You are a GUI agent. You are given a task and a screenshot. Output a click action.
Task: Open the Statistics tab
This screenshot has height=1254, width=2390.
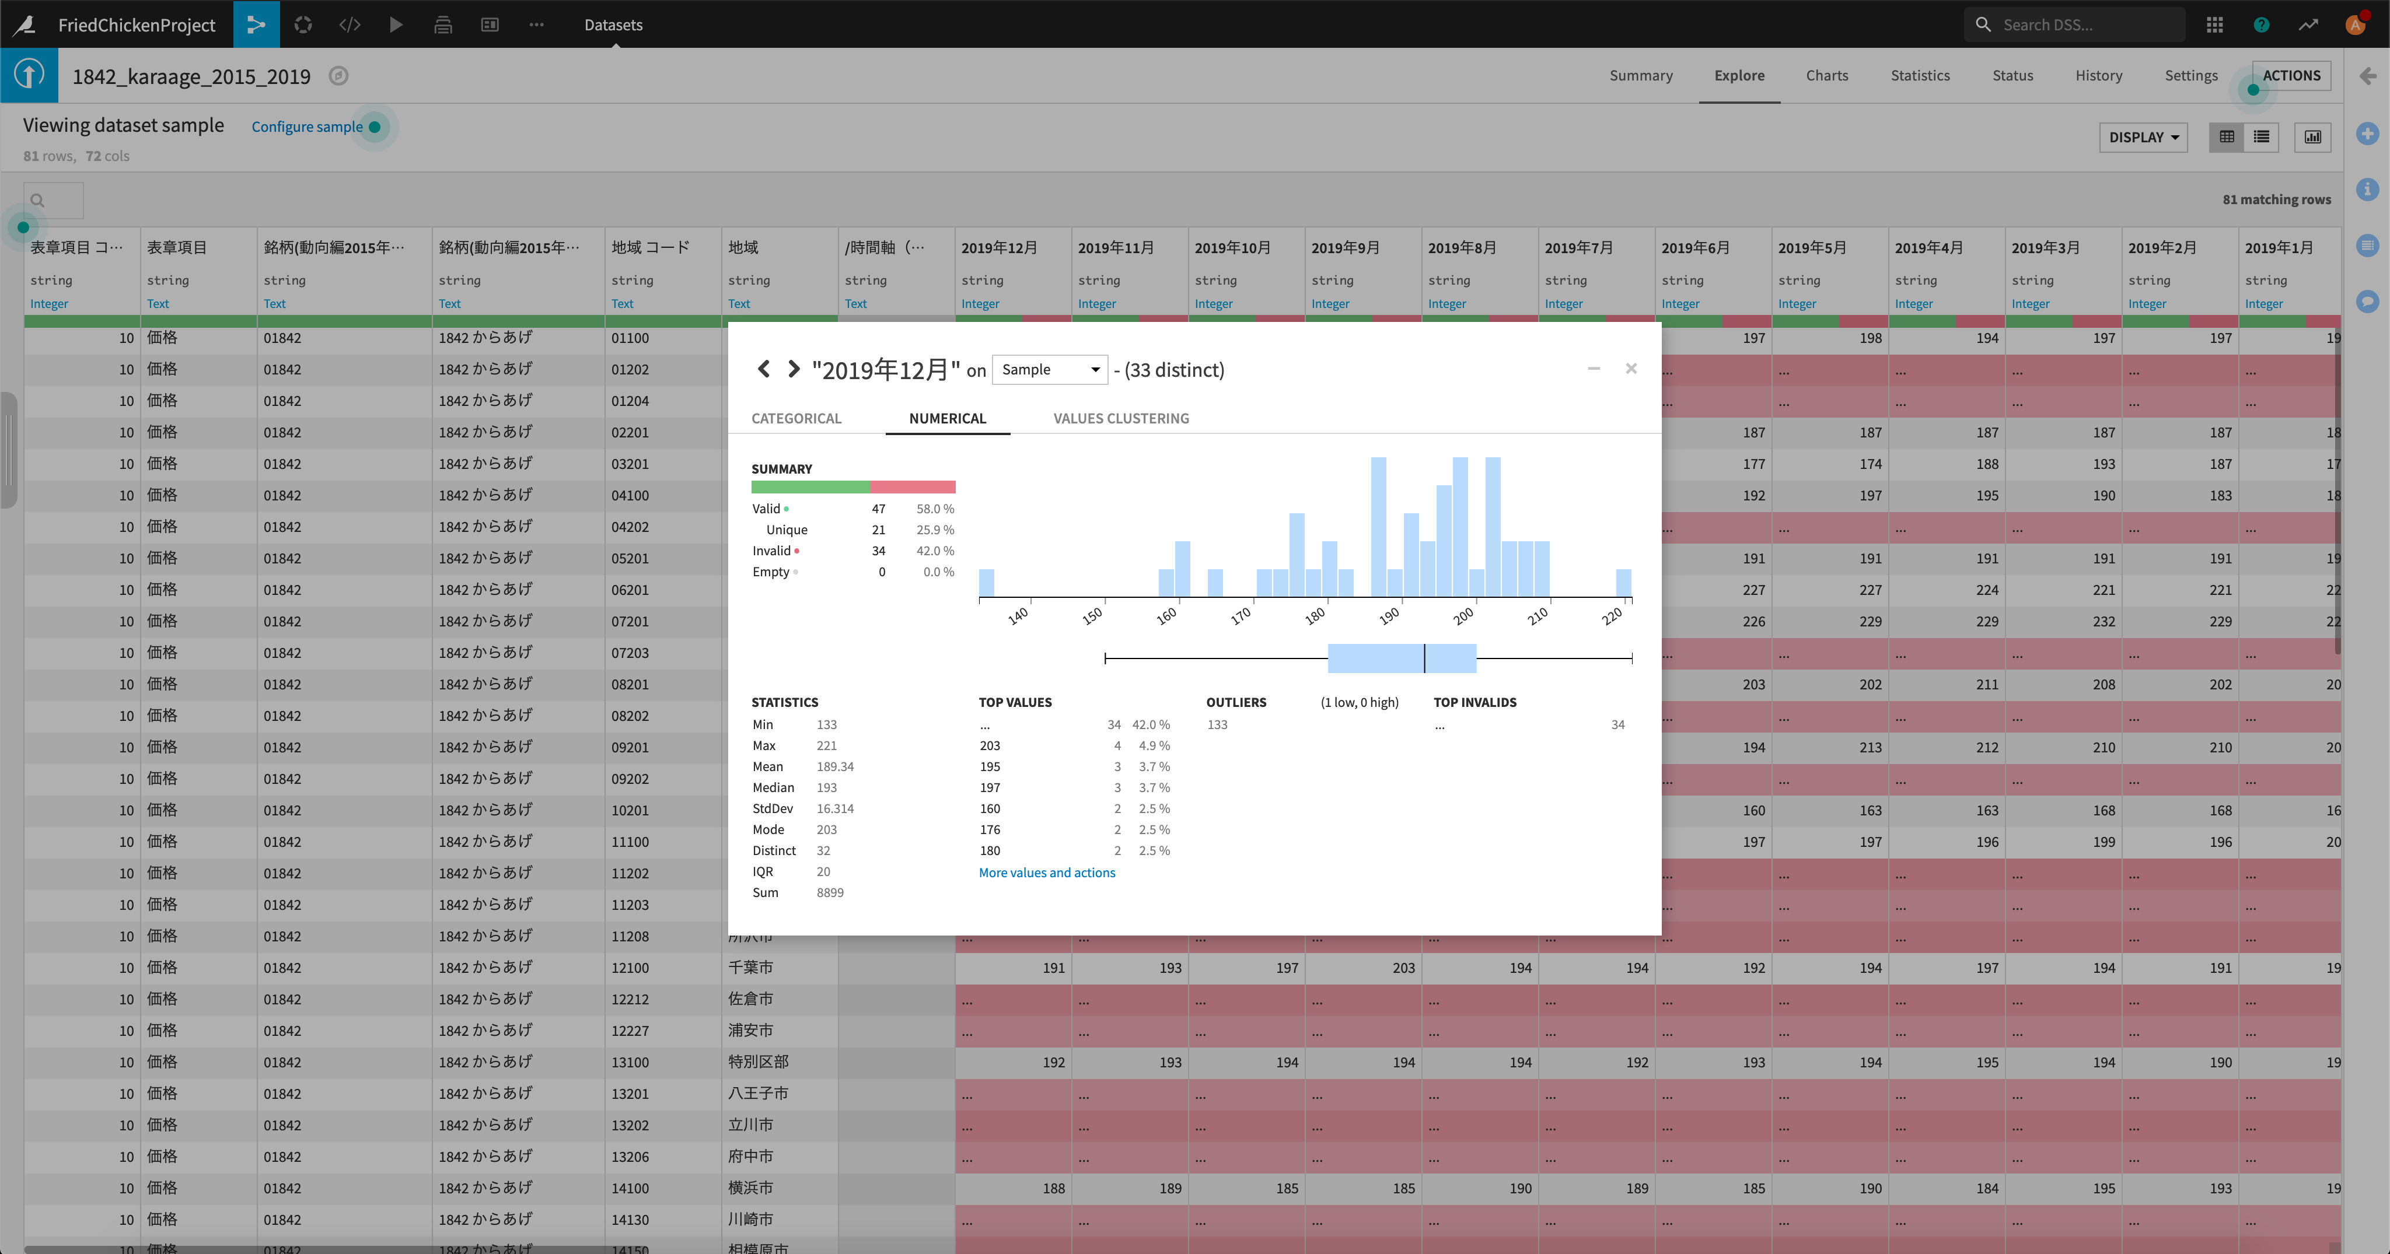pyautogui.click(x=1920, y=75)
